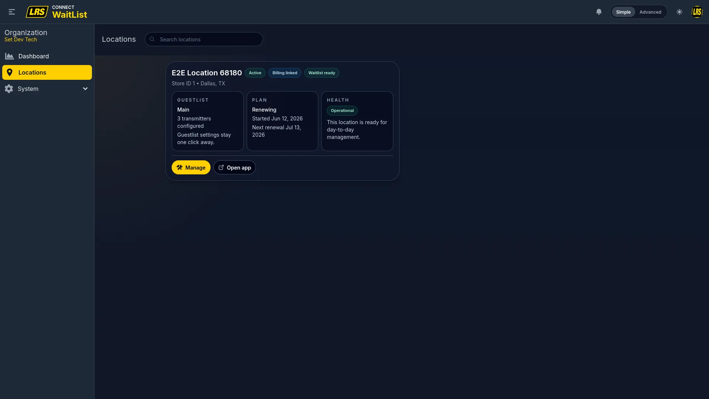This screenshot has height=399, width=709.
Task: Click the Waitlist ready badge
Action: 322,73
